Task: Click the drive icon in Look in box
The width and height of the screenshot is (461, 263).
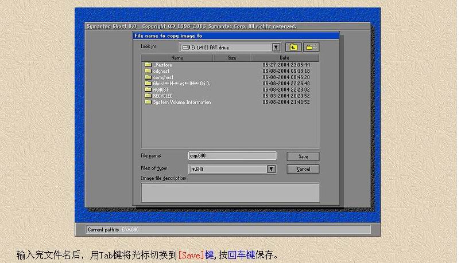Action: tap(186, 47)
